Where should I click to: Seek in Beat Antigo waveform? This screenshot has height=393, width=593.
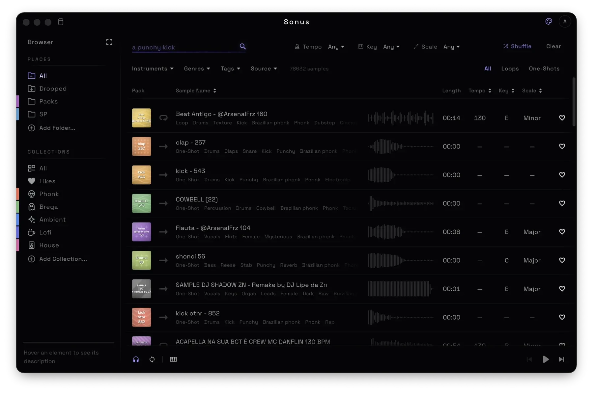[401, 118]
